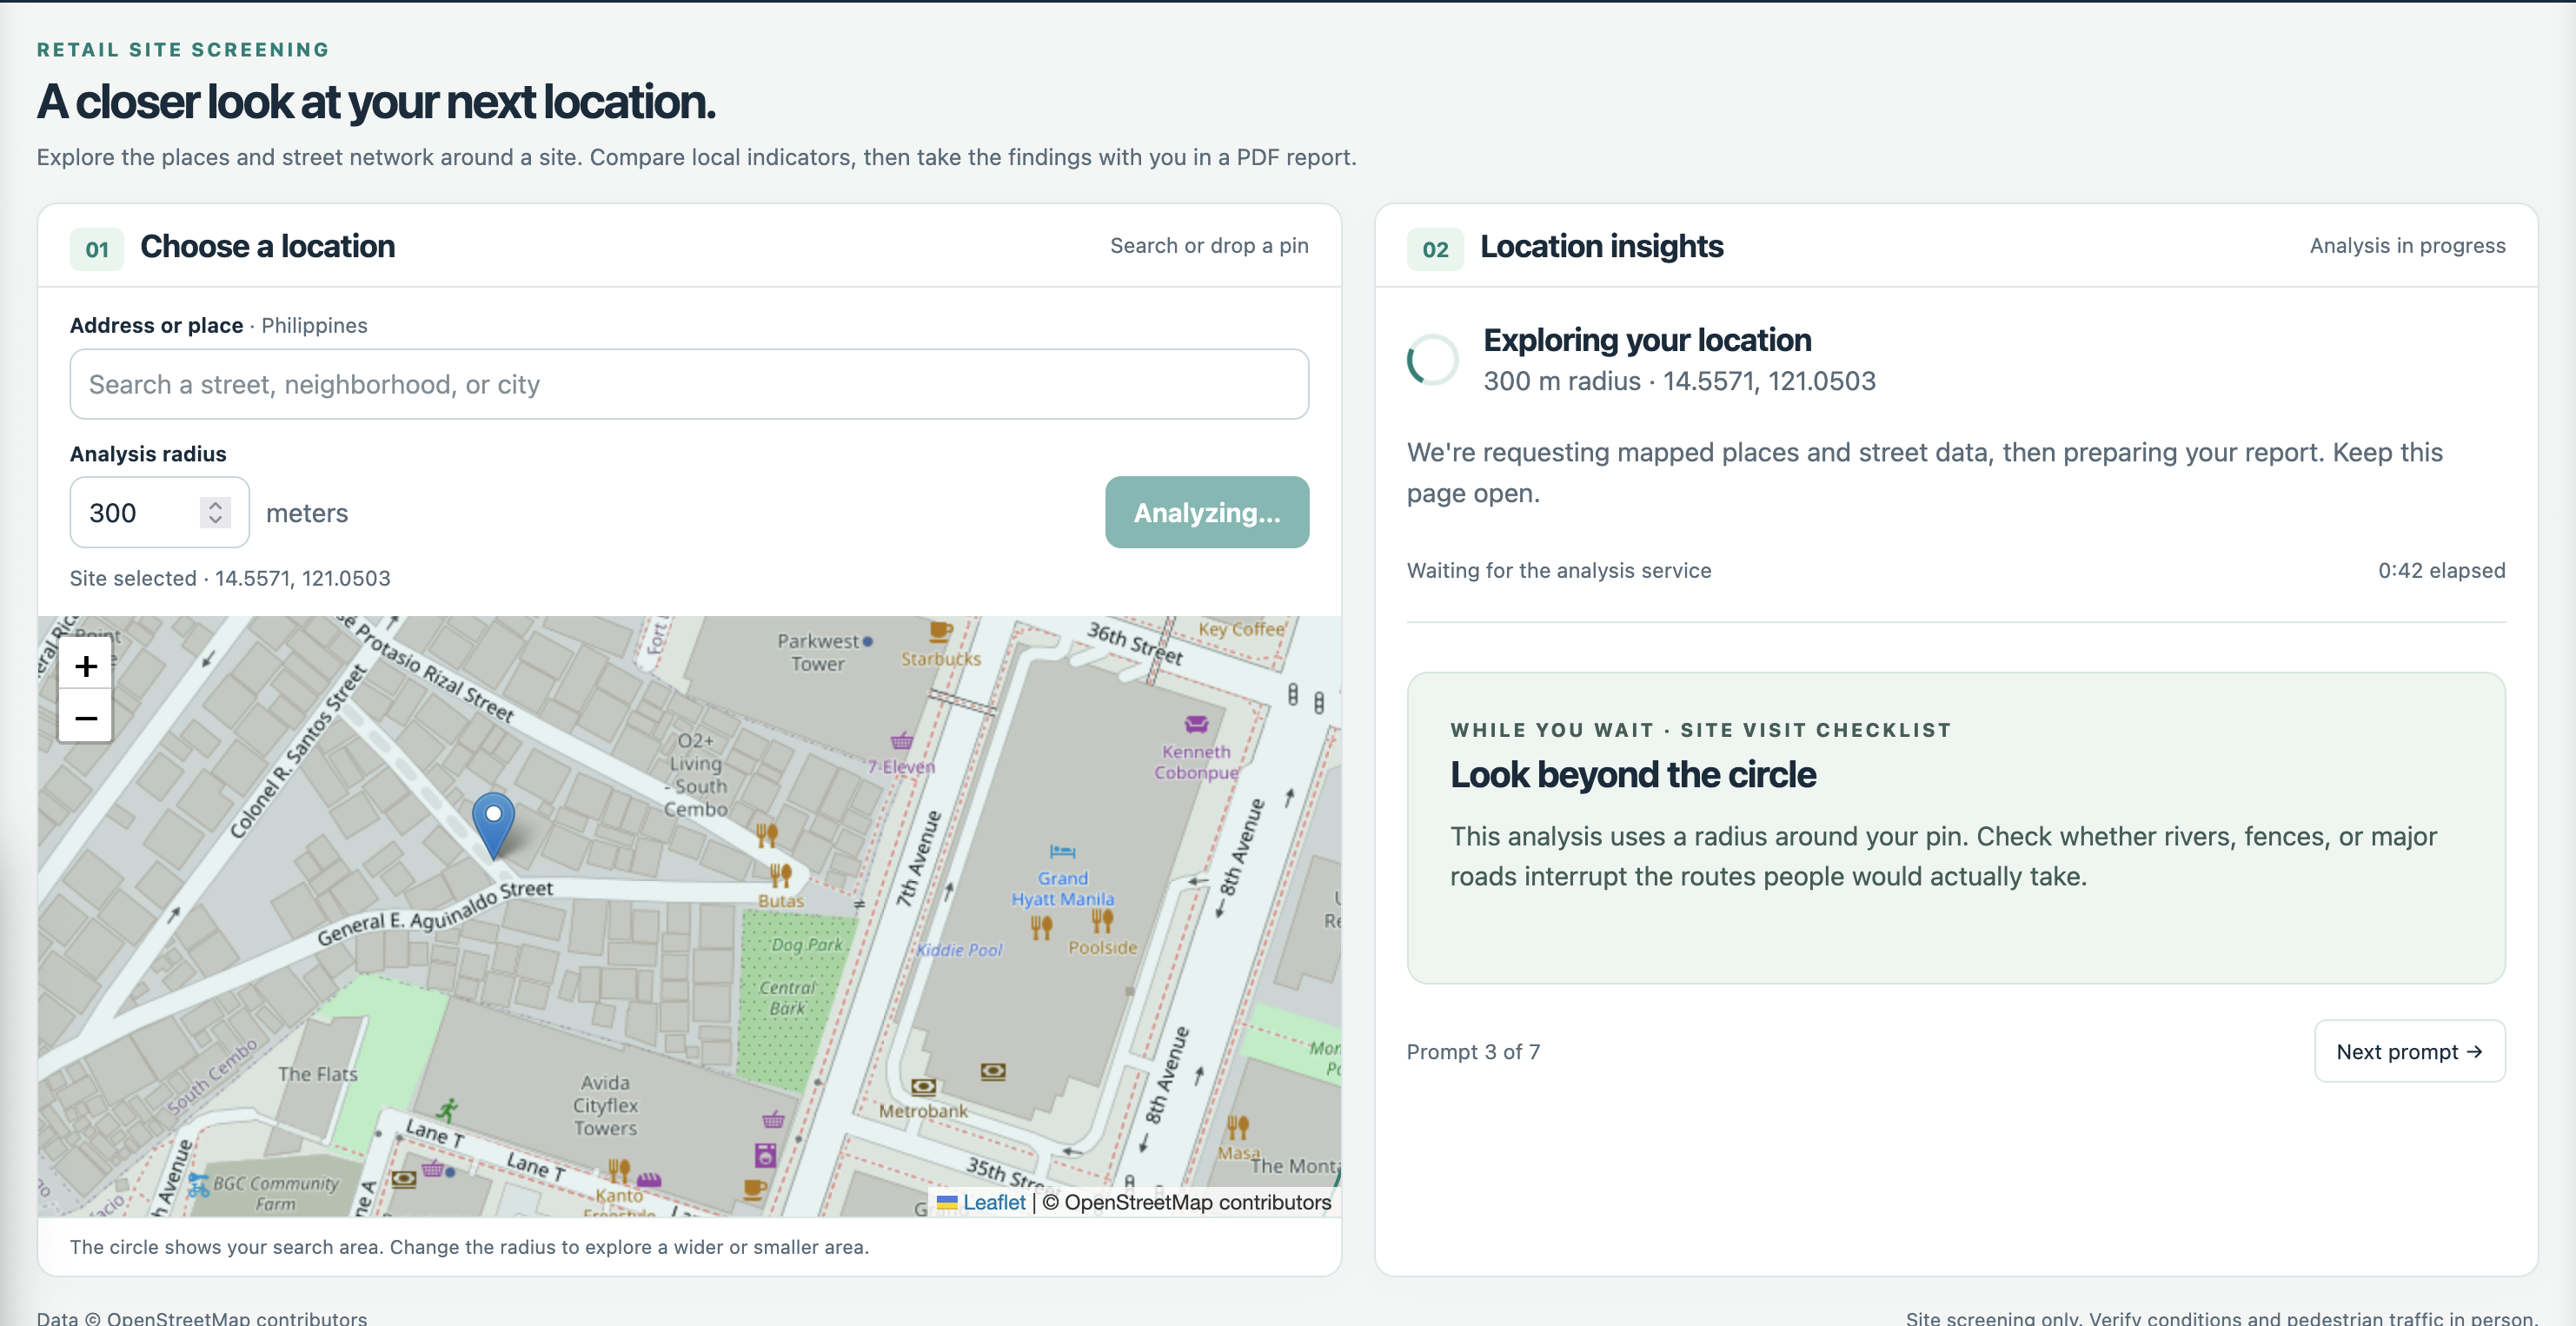Click the 7-Eleven store icon
This screenshot has height=1326, width=2576.
pos(901,741)
